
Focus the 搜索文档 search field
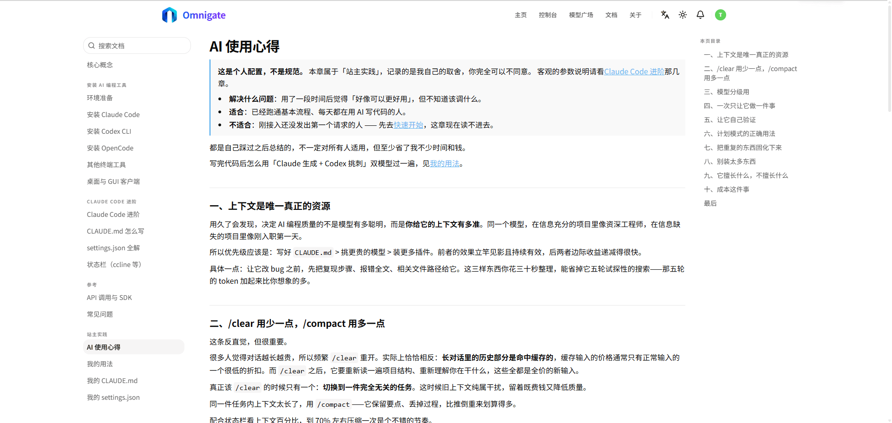click(x=137, y=46)
